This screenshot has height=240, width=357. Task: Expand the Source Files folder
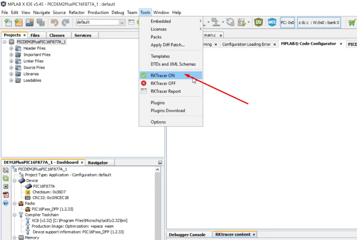(x=11, y=67)
